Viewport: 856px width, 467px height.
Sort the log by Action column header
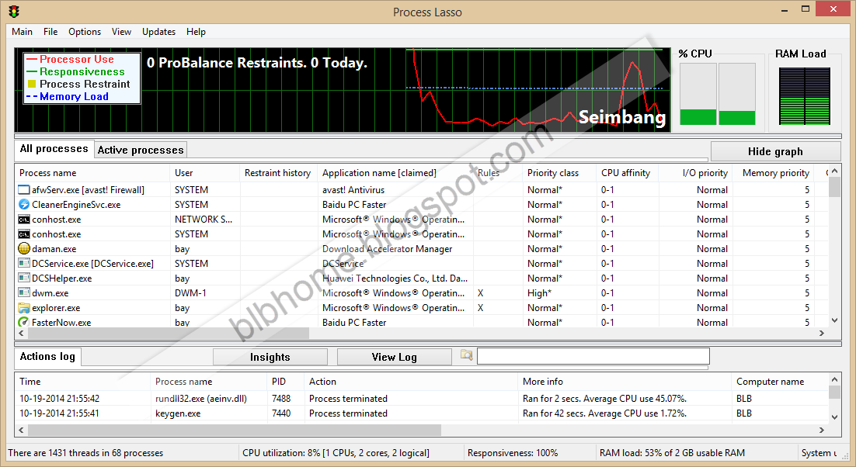[411, 382]
